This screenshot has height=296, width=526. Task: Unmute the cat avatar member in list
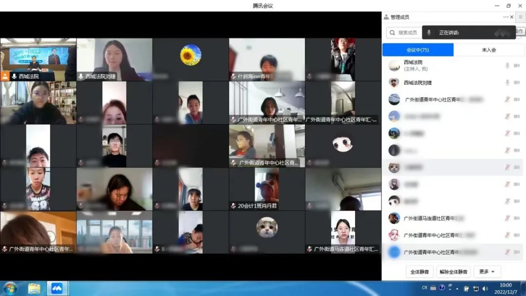pos(507,167)
